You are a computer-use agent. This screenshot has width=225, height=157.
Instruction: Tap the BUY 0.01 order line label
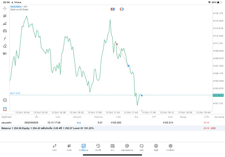[15, 93]
